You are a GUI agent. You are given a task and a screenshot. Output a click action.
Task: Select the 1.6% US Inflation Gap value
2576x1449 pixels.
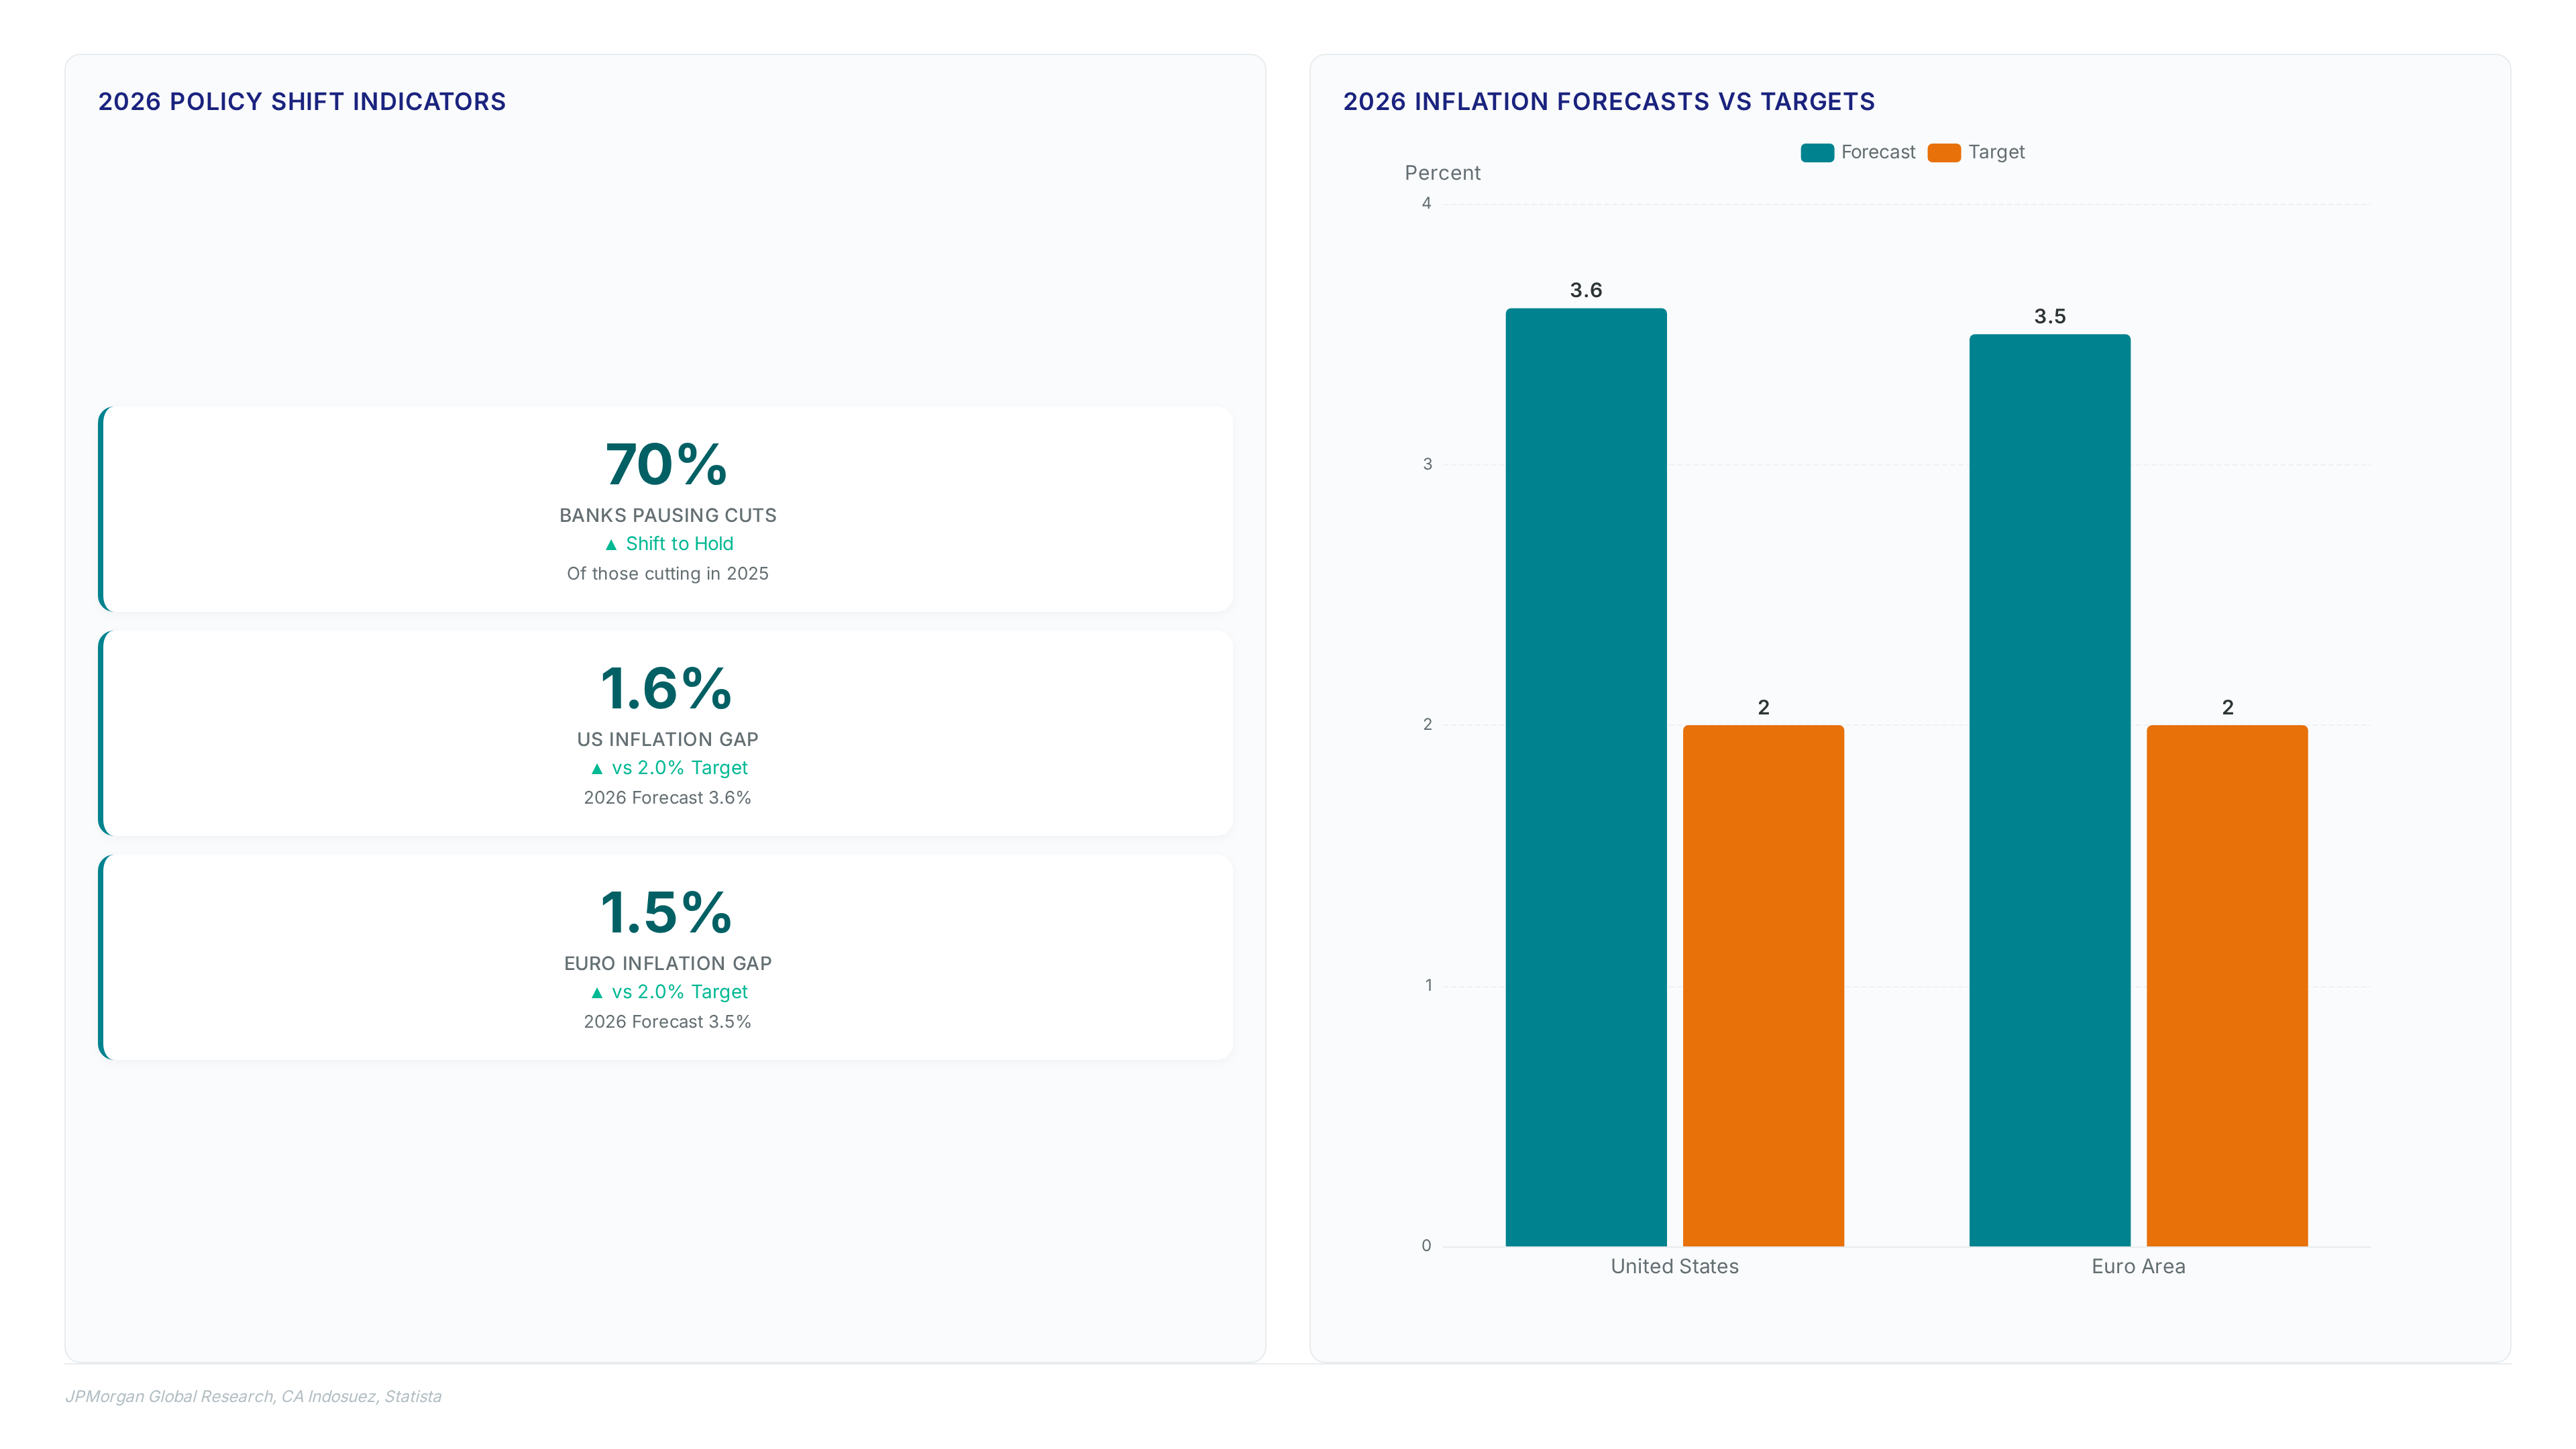pyautogui.click(x=667, y=688)
